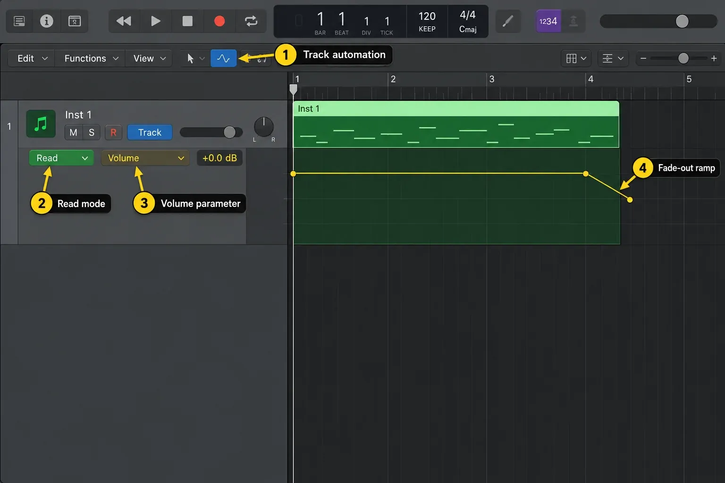Click bar 2 in the ruler
Screen dimensions: 725x483
[x=393, y=79]
